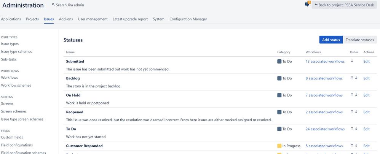Click the Submitted status name
This screenshot has height=154, width=380.
pos(75,62)
